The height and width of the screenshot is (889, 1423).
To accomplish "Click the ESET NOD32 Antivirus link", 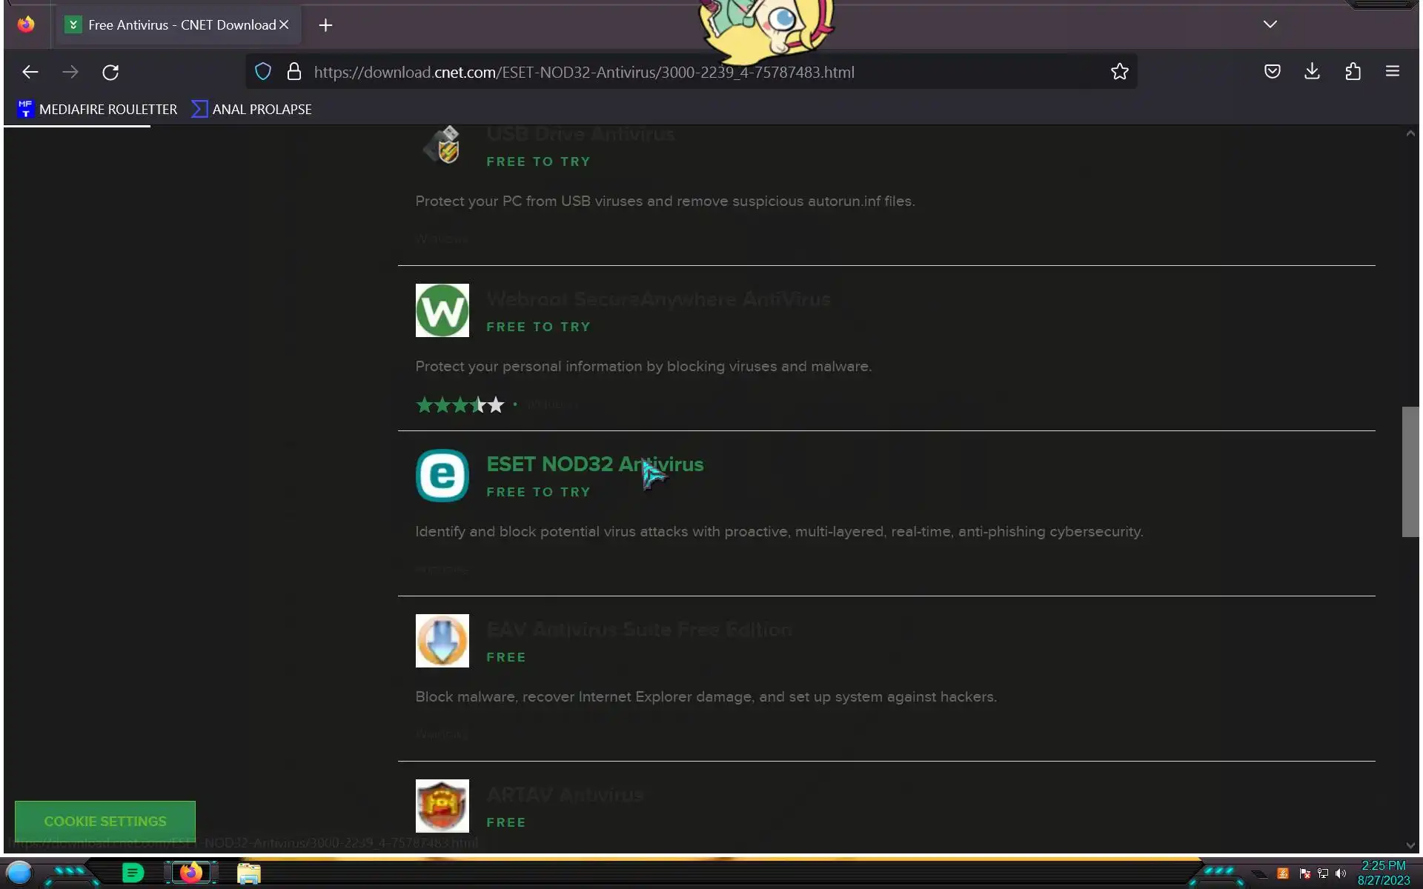I will click(594, 465).
